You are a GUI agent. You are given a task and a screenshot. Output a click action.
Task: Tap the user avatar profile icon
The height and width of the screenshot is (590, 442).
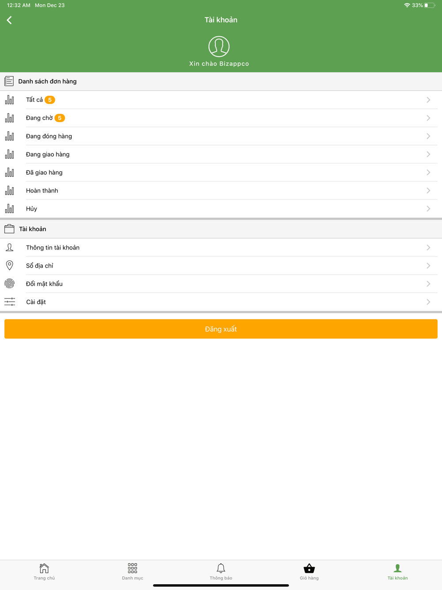[x=219, y=46]
